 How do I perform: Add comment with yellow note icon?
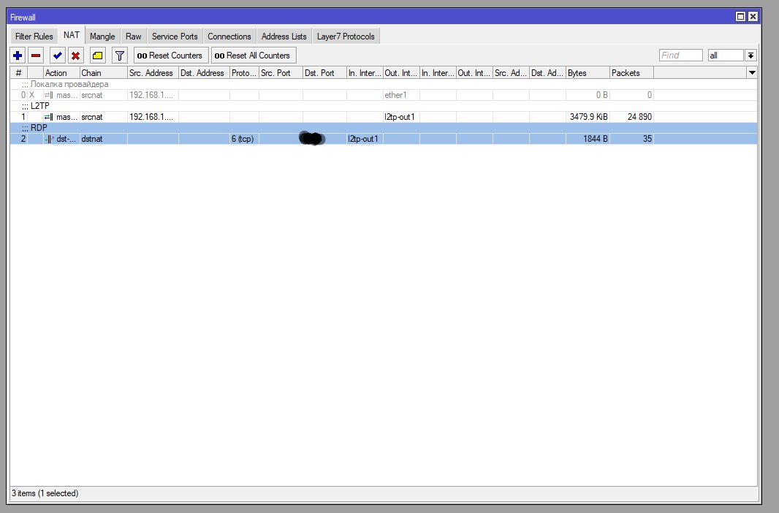(98, 56)
